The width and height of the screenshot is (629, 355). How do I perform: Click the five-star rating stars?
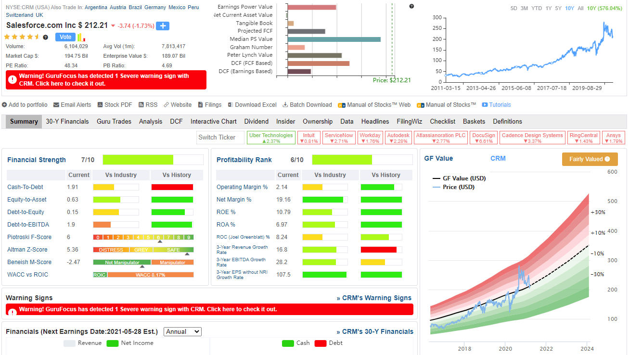pyautogui.click(x=22, y=37)
